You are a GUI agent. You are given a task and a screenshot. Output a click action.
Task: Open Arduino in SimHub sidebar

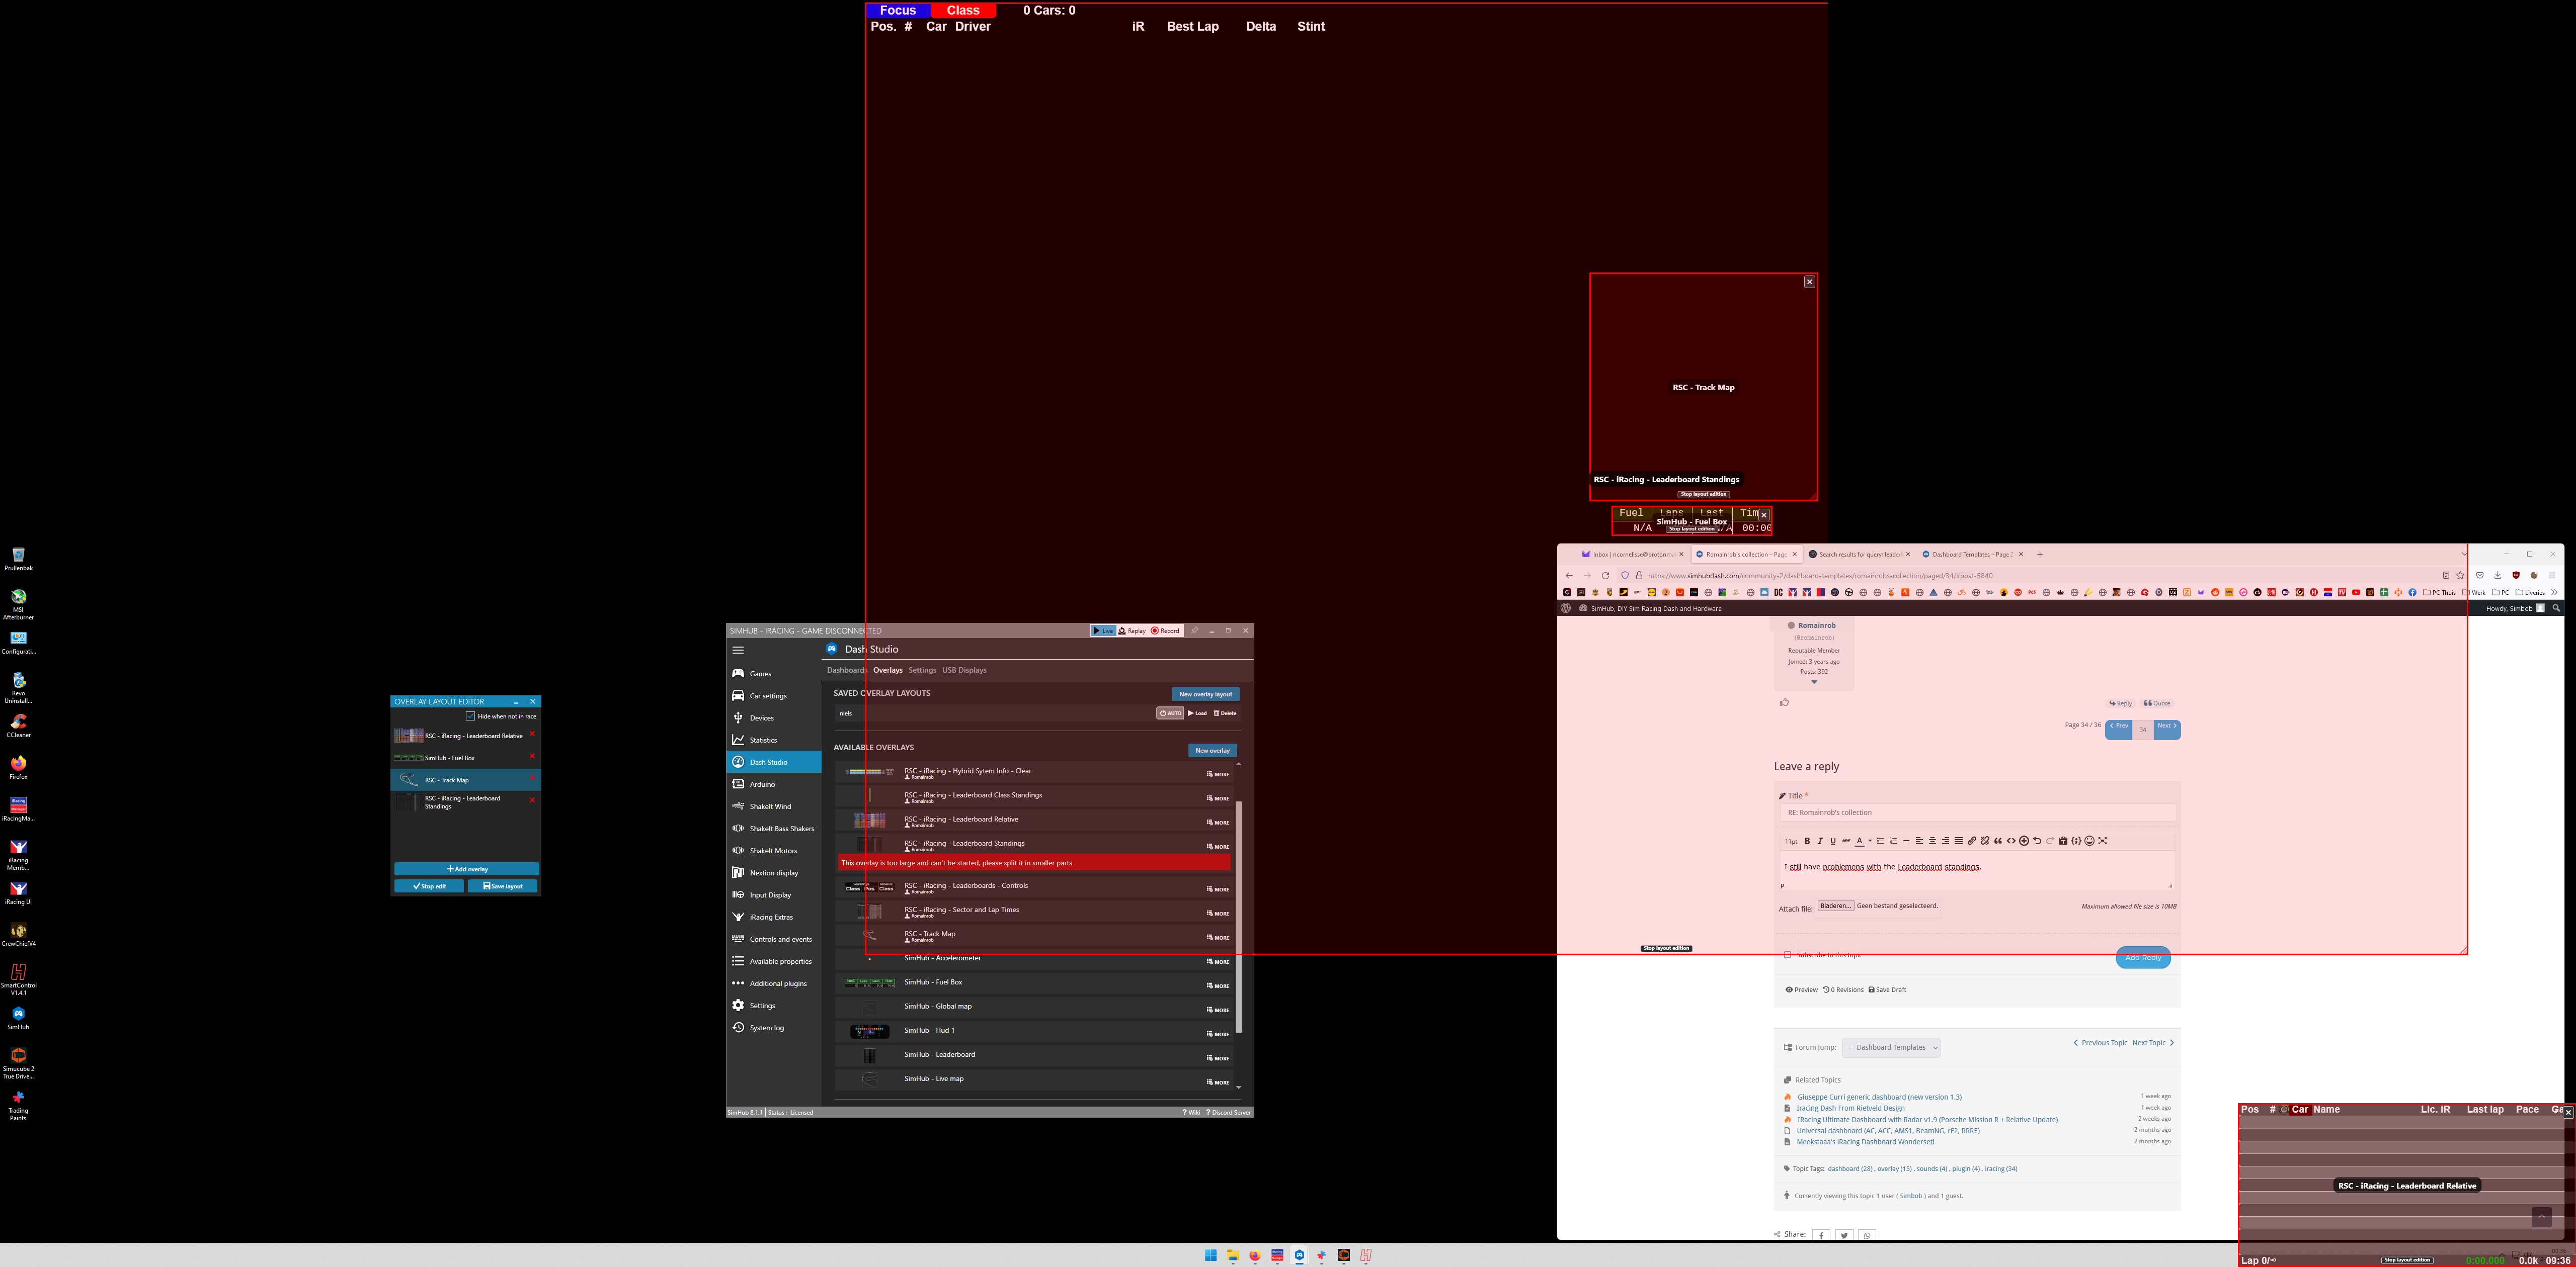(x=773, y=784)
